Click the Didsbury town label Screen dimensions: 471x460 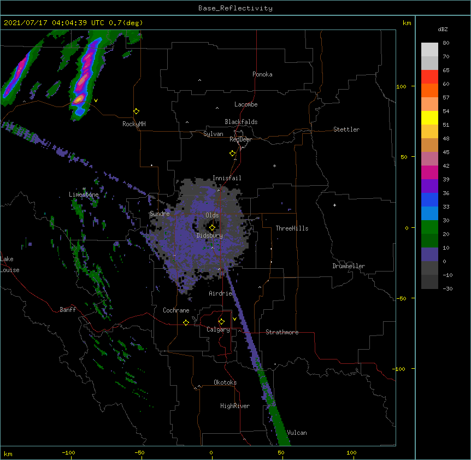(210, 235)
